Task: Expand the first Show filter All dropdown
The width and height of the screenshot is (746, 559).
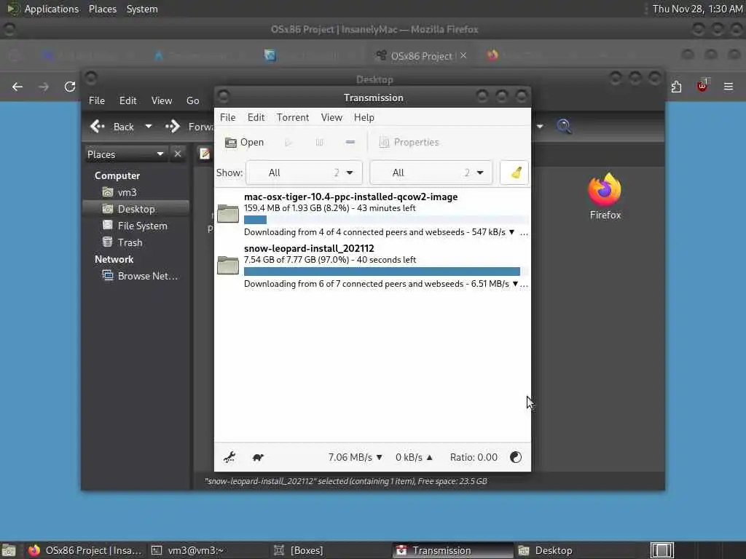Action: [304, 173]
